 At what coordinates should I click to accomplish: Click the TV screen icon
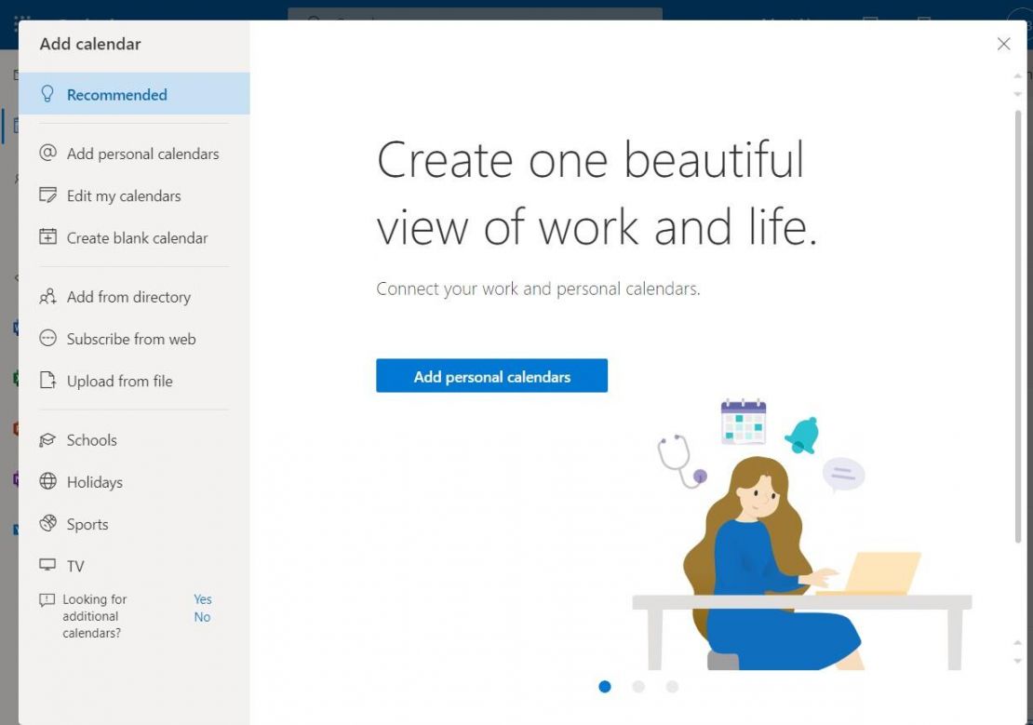47,565
